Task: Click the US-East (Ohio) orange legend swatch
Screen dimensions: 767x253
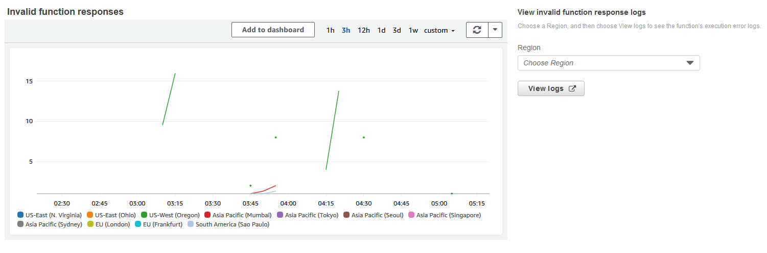Action: [90, 215]
